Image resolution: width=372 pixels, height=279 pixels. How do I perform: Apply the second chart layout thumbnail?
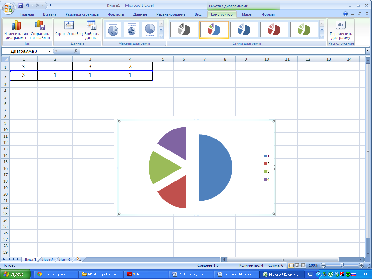pyautogui.click(x=131, y=30)
